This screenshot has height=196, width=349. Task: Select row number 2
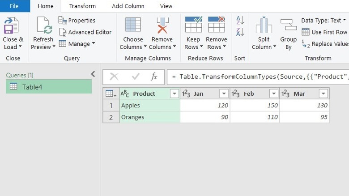(x=111, y=117)
